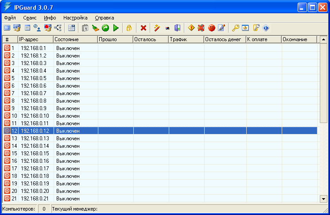
Task: Click the small flag icon beside the wand
Action: tap(167, 28)
